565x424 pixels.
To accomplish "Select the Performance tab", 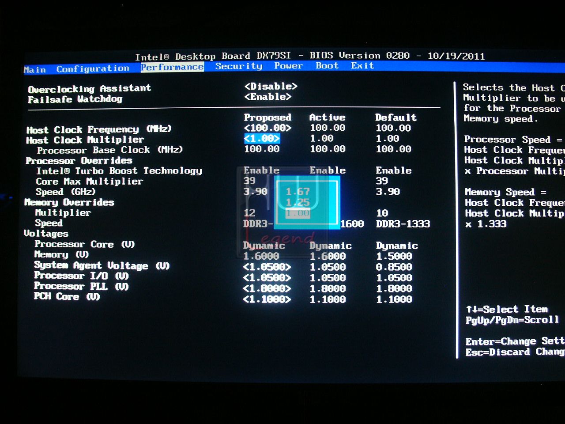I will (172, 67).
